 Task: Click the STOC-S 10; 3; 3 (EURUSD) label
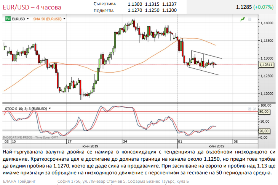coord(26,109)
